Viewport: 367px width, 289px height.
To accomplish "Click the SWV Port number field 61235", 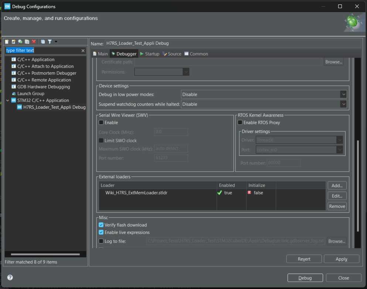I will tap(171, 158).
